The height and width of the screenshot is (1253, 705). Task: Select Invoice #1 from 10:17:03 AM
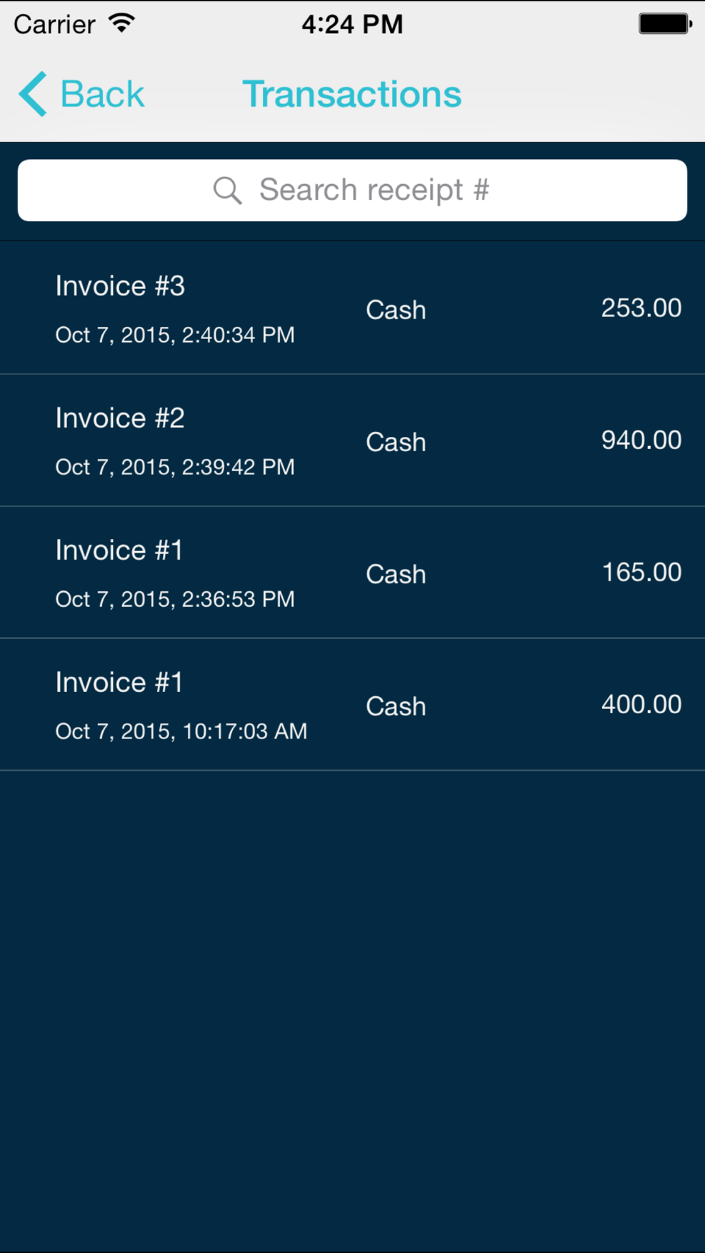(352, 705)
